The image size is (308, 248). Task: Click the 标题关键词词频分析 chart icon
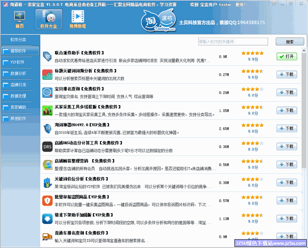(47, 75)
